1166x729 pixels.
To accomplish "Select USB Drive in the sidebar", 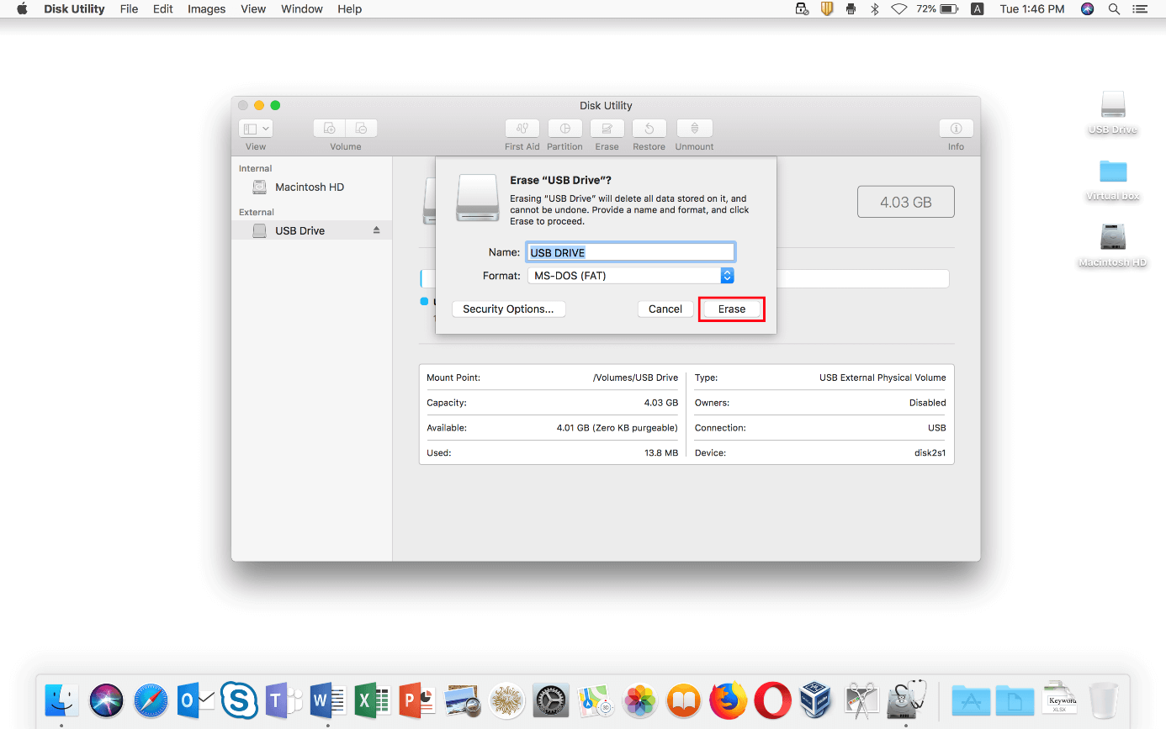I will 299,231.
